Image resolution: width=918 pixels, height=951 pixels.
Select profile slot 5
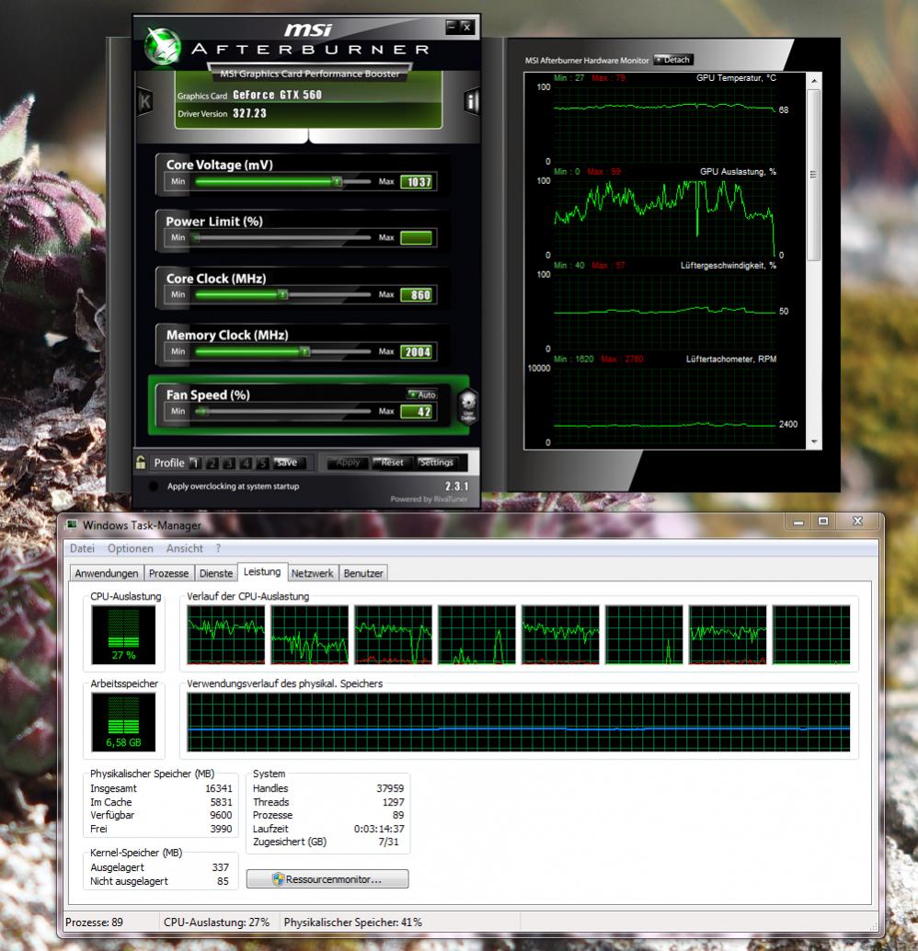[262, 463]
